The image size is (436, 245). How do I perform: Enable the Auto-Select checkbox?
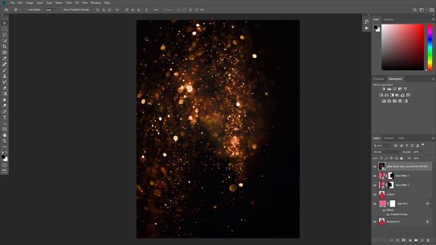26,10
